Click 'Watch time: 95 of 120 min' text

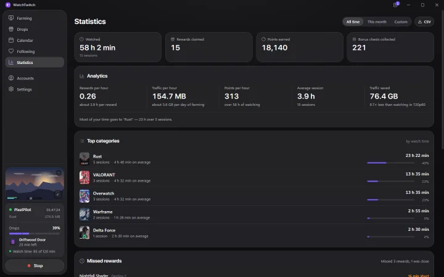click(x=34, y=251)
